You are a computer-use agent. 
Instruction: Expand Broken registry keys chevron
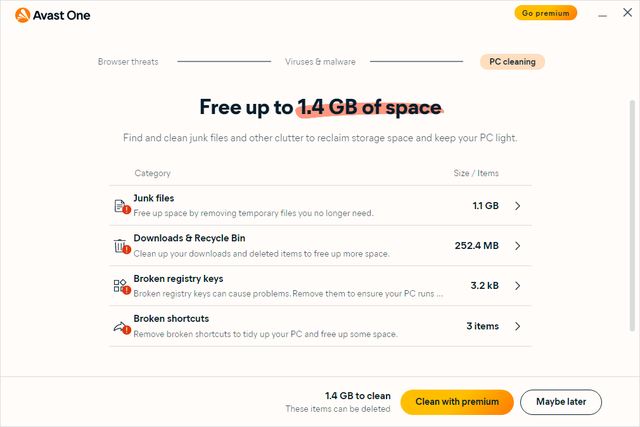518,286
